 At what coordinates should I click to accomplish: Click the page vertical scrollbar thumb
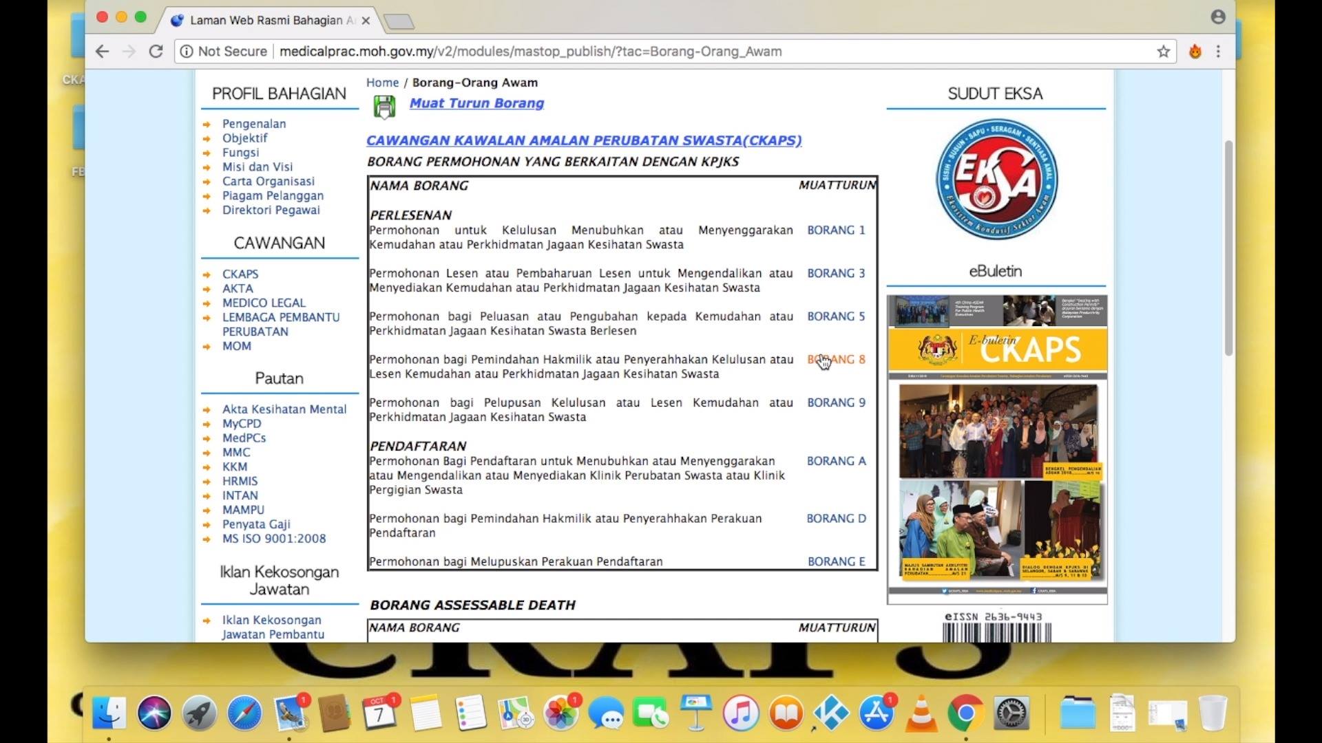1228,248
